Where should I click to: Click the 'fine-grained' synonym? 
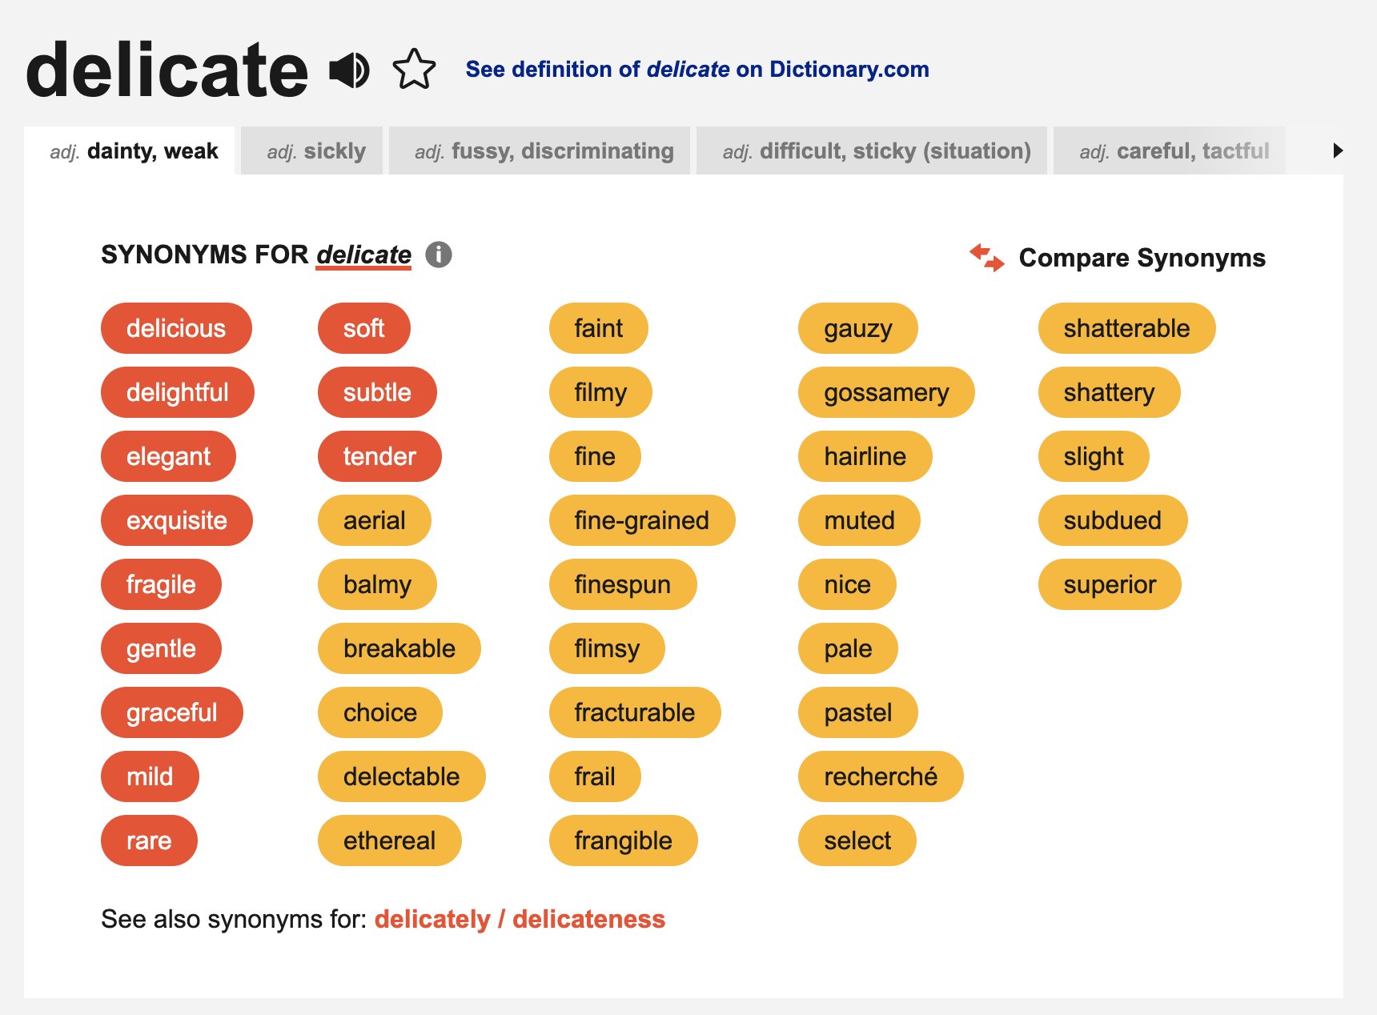(642, 520)
